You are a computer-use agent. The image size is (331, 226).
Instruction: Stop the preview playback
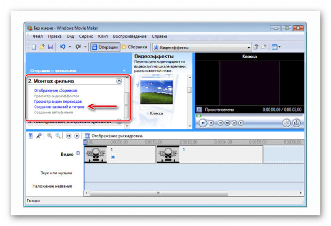tap(211, 123)
